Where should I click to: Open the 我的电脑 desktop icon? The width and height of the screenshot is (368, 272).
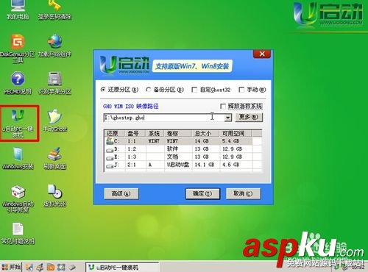pyautogui.click(x=18, y=10)
